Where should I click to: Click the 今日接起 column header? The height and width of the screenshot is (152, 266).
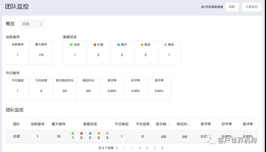click(121, 124)
